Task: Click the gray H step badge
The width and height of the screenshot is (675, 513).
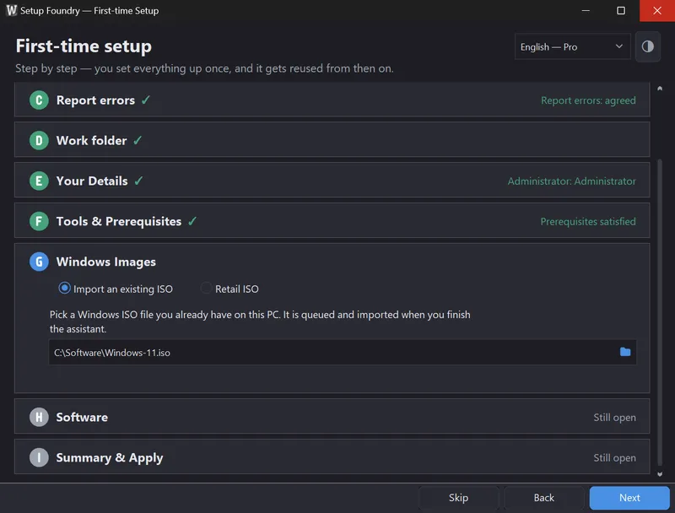Action: 39,417
